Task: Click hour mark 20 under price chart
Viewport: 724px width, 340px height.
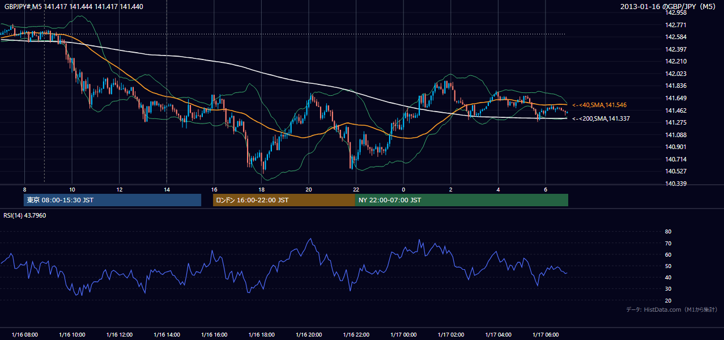Action: point(309,189)
